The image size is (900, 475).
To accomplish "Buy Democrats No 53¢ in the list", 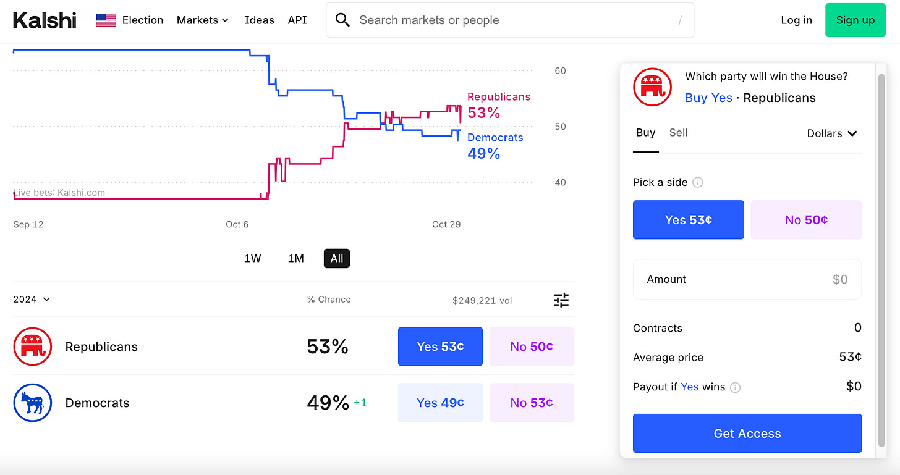I will click(532, 403).
